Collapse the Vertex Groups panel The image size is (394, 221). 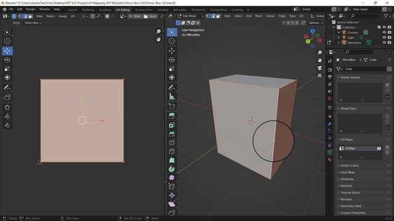click(350, 77)
